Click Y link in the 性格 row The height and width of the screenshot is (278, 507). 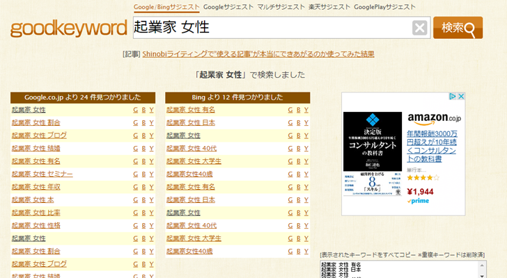click(151, 226)
